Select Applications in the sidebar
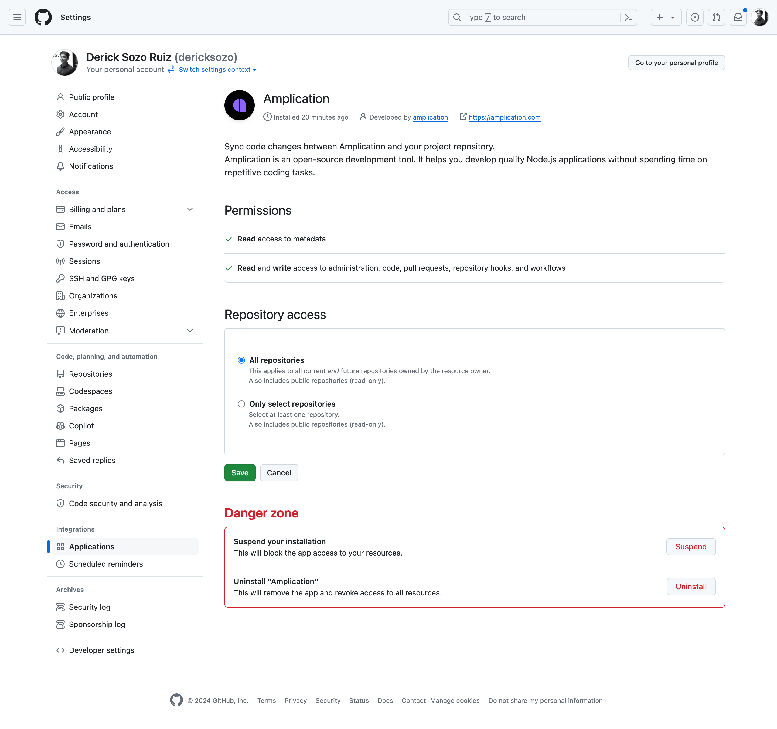 coord(125,546)
